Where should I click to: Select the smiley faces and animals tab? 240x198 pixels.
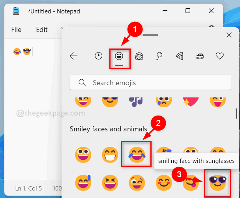click(119, 56)
